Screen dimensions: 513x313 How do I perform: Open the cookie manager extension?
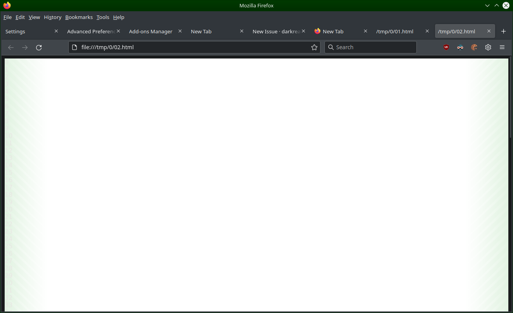pos(474,47)
